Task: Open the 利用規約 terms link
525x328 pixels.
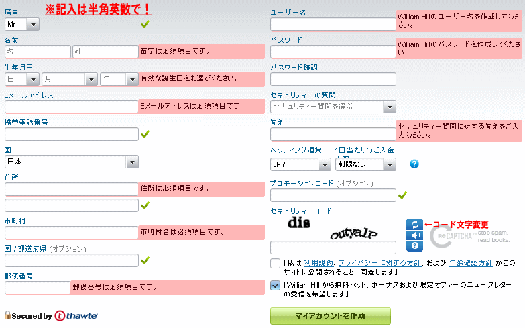Action: point(318,262)
